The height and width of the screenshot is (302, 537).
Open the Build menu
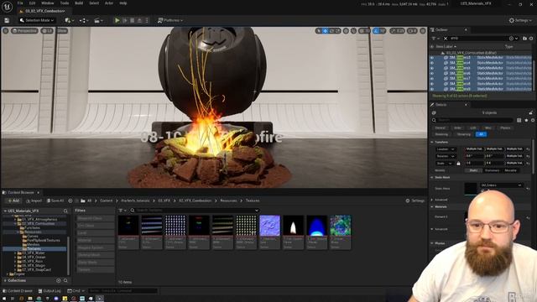[x=79, y=3]
